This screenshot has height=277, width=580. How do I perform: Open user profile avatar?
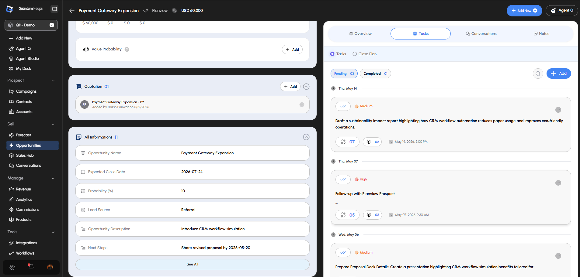point(50,267)
